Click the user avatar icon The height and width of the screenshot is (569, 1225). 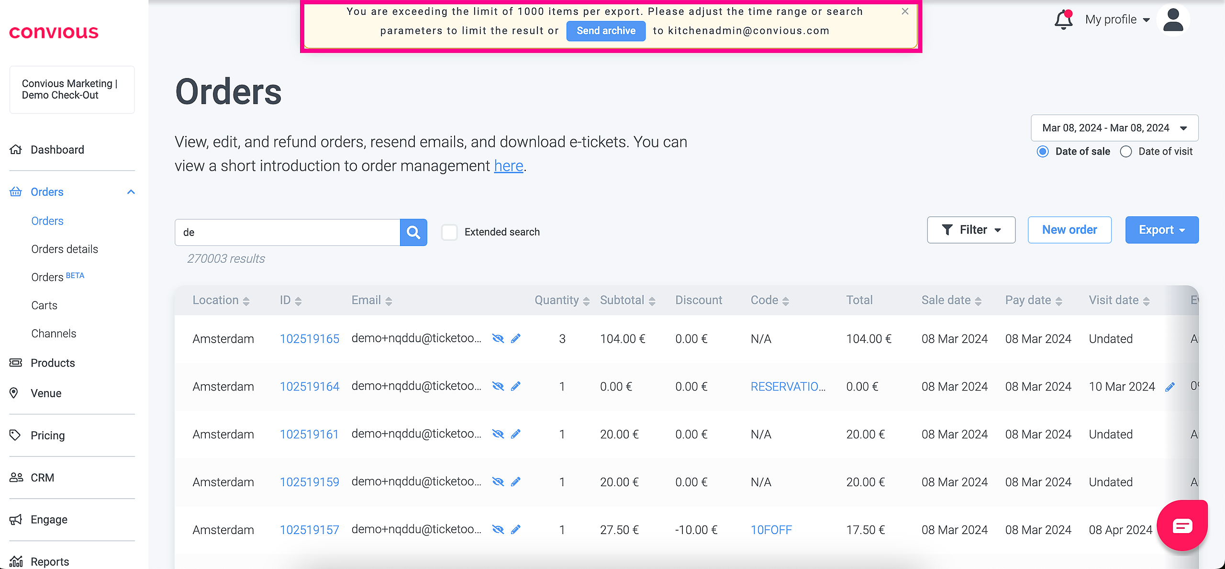[x=1173, y=20]
